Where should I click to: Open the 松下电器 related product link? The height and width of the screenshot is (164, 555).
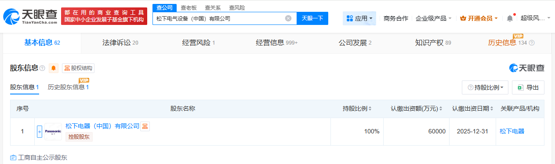tap(512, 131)
